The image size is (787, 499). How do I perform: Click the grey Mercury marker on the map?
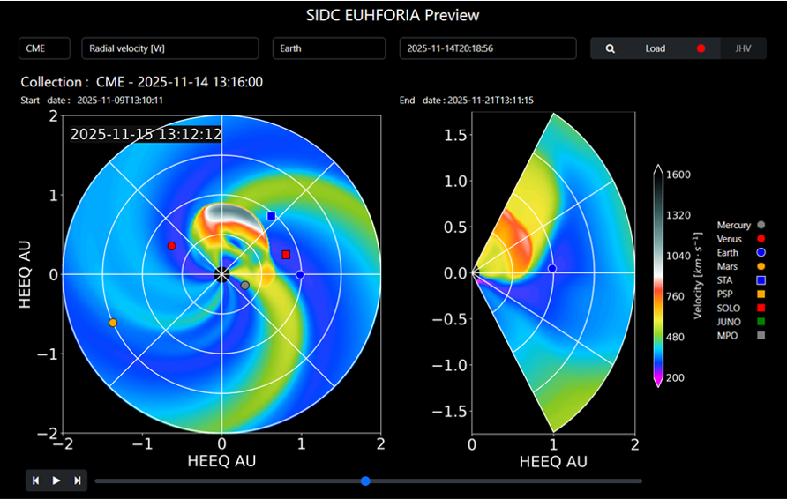point(245,285)
